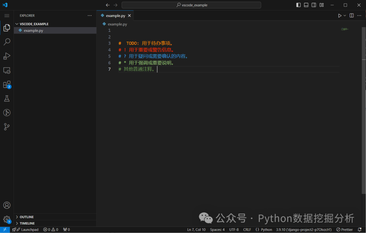Toggle the primary side bar
The width and height of the screenshot is (366, 233).
[x=298, y=5]
